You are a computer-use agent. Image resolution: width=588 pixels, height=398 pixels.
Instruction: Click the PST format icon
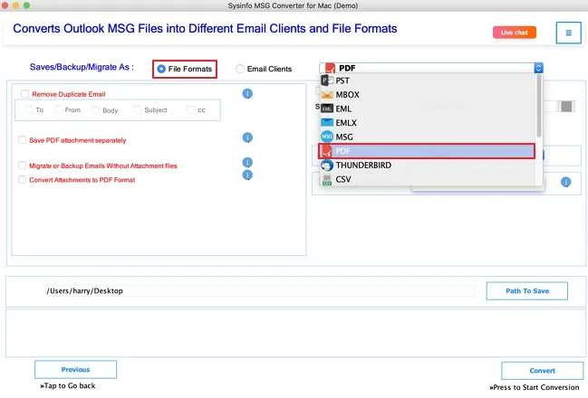tap(327, 81)
